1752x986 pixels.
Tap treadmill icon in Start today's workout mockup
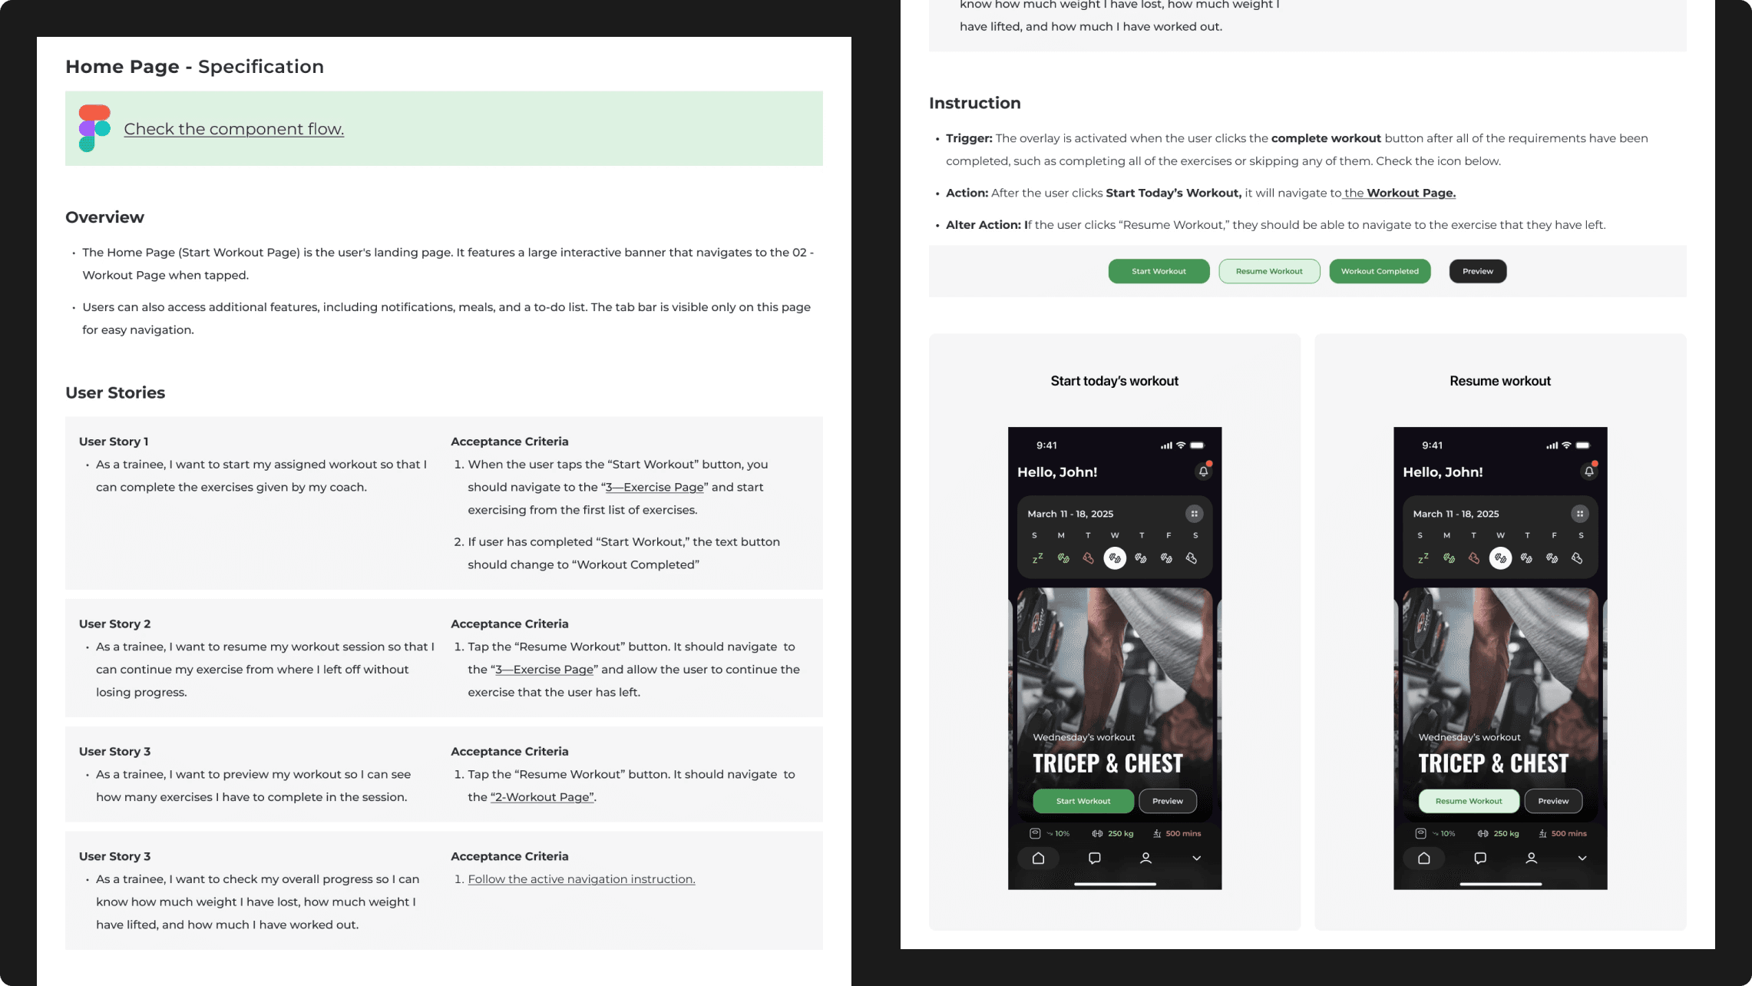pyautogui.click(x=1157, y=833)
